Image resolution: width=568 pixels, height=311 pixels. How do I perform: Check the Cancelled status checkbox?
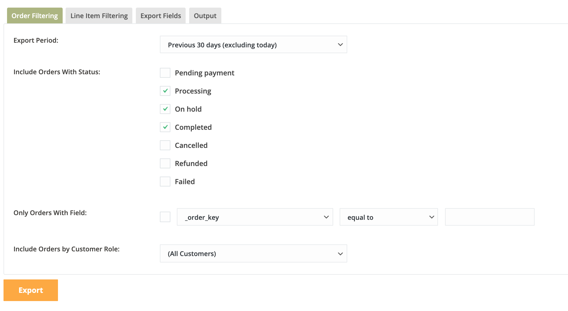(165, 145)
